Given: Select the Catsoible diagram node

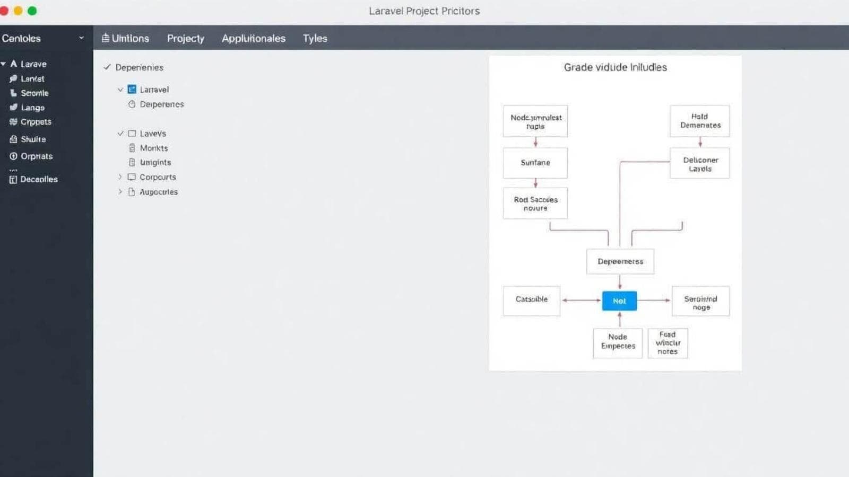Looking at the screenshot, I should (x=531, y=301).
